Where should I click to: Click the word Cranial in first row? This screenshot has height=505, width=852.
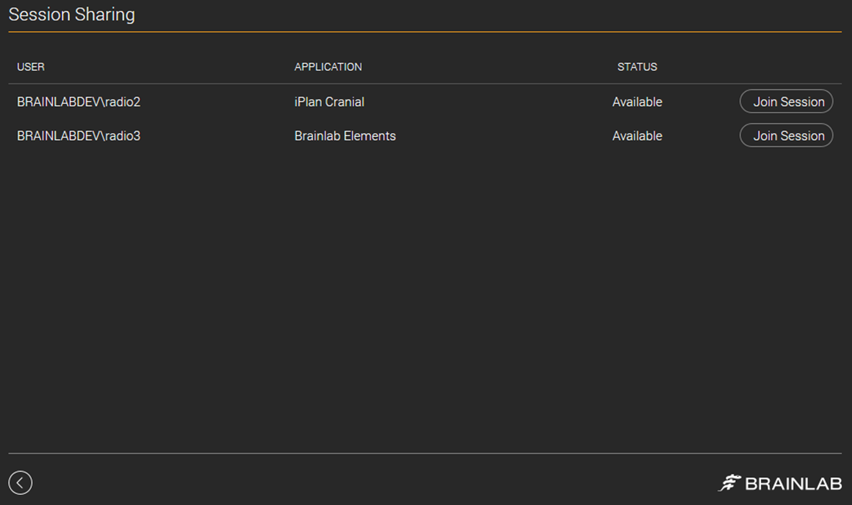coord(345,102)
